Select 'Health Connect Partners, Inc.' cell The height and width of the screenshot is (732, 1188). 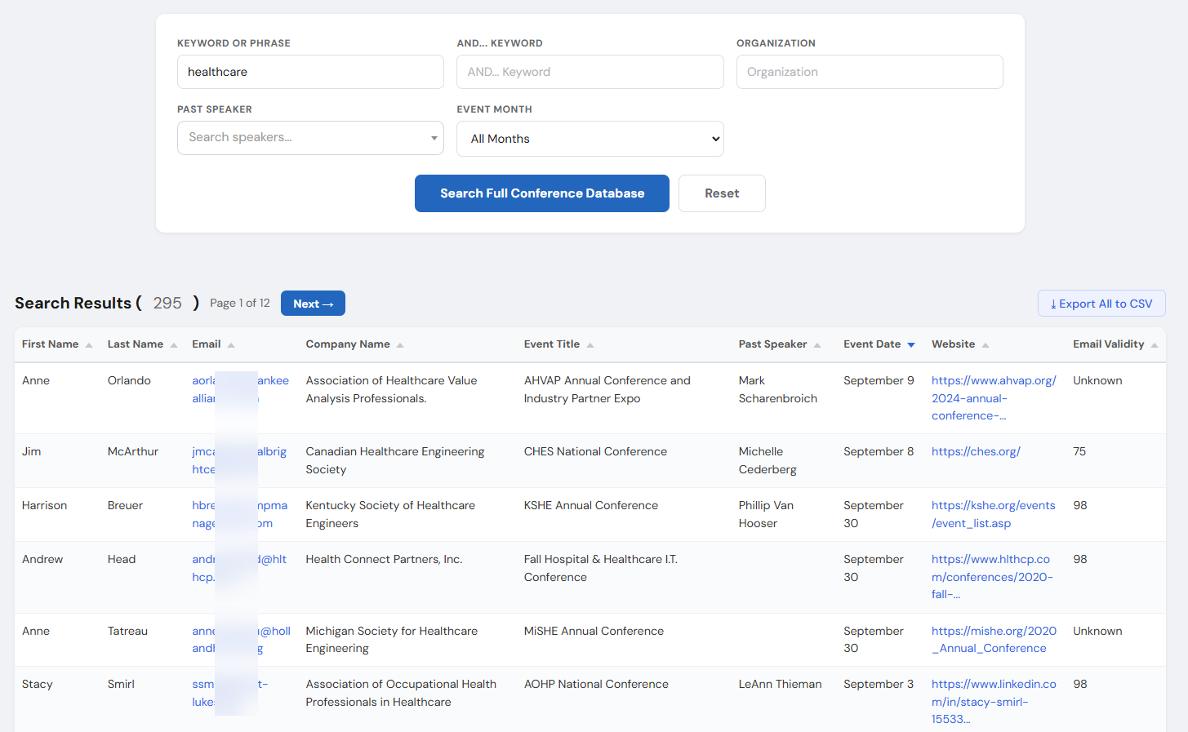click(x=384, y=559)
